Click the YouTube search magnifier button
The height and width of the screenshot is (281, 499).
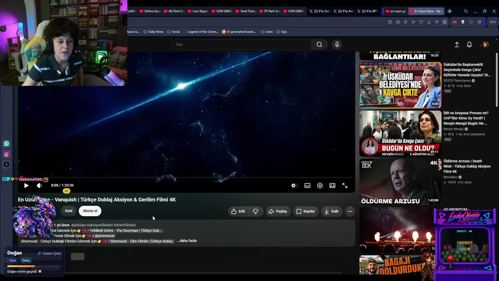pyautogui.click(x=319, y=44)
